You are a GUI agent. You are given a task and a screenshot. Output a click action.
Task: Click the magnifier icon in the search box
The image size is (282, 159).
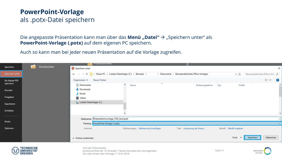(277, 74)
